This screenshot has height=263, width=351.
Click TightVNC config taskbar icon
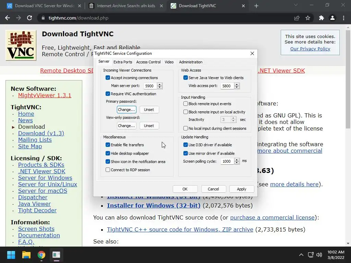56,255
